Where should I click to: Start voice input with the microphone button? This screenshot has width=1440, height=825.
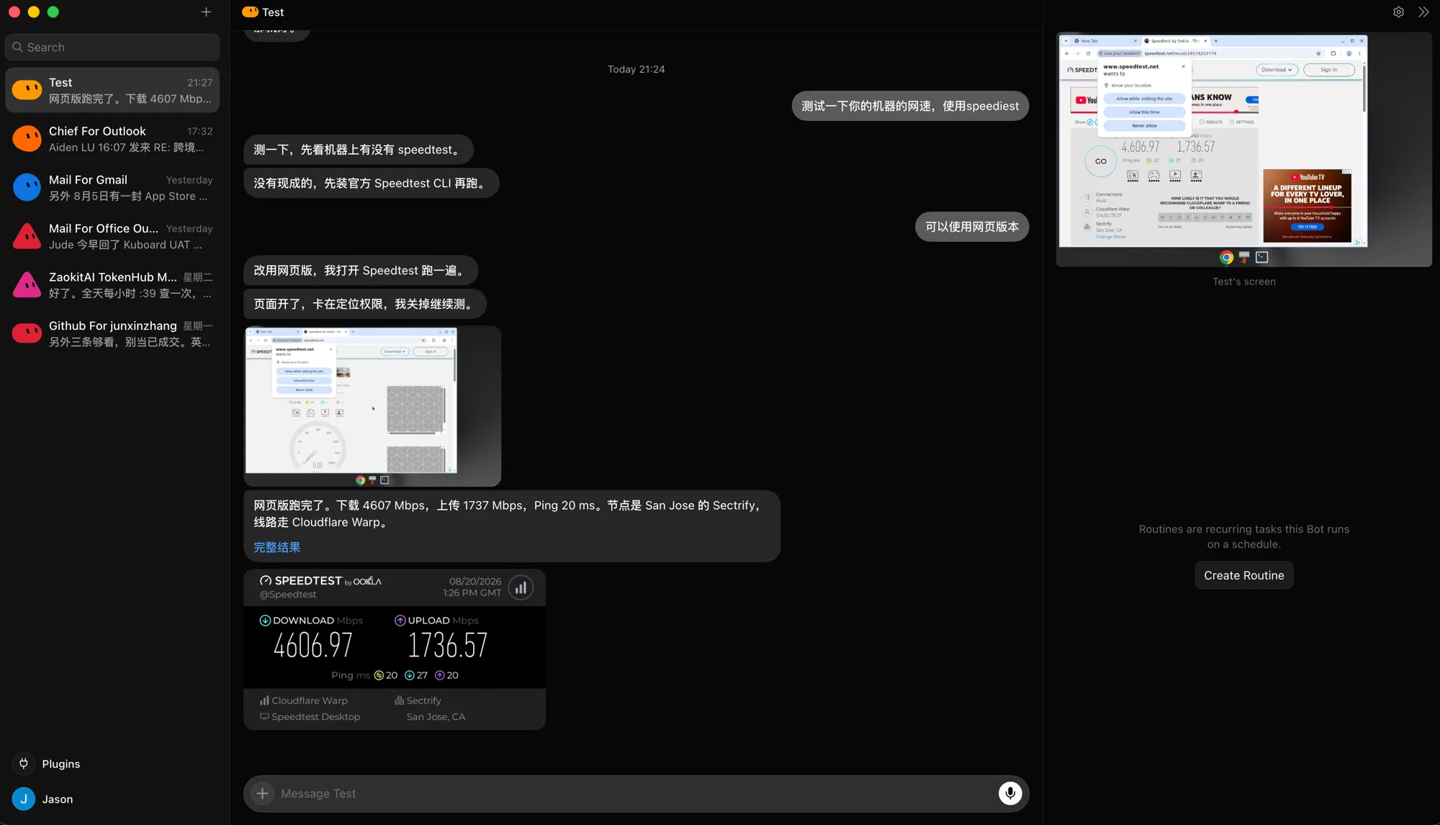coord(1010,793)
